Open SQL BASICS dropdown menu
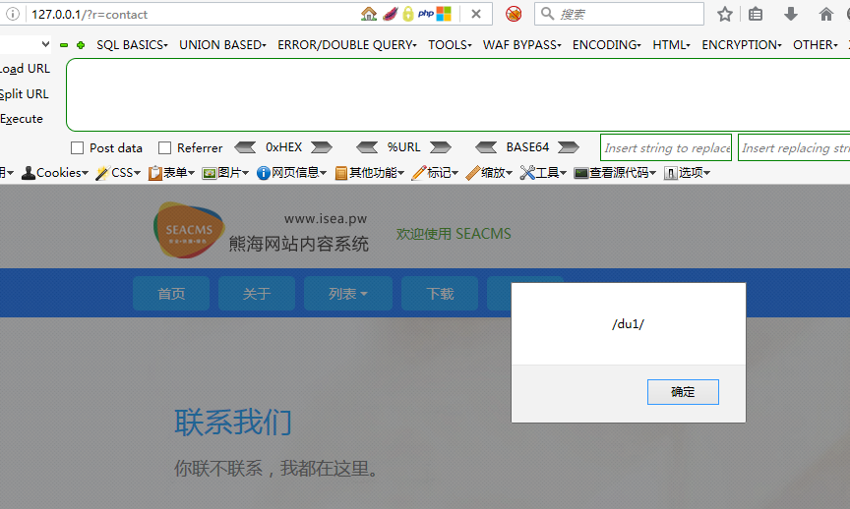850x509 pixels. pyautogui.click(x=132, y=45)
